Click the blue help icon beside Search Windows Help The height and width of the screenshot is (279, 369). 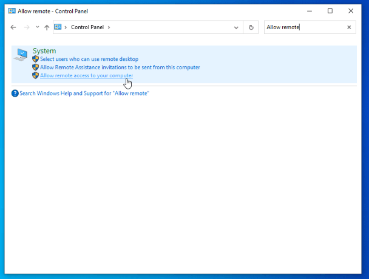click(x=15, y=93)
